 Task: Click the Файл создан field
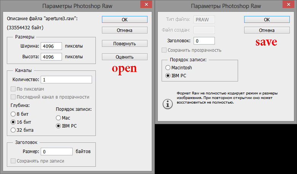[204, 30]
